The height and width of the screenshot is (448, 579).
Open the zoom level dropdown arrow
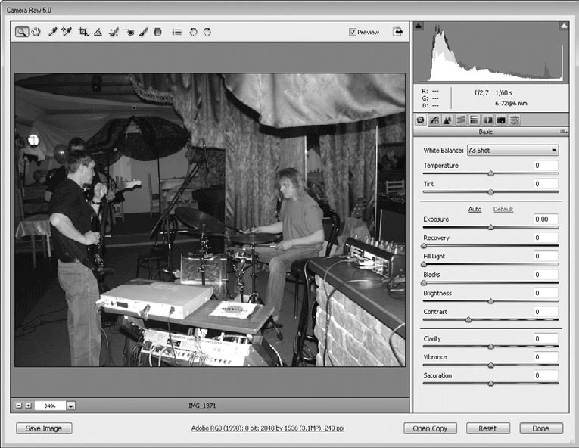click(70, 406)
